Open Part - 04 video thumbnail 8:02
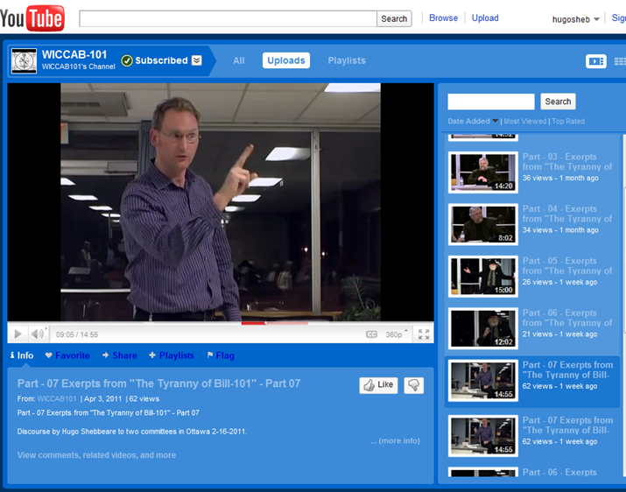This screenshot has height=492, width=626. pyautogui.click(x=483, y=224)
